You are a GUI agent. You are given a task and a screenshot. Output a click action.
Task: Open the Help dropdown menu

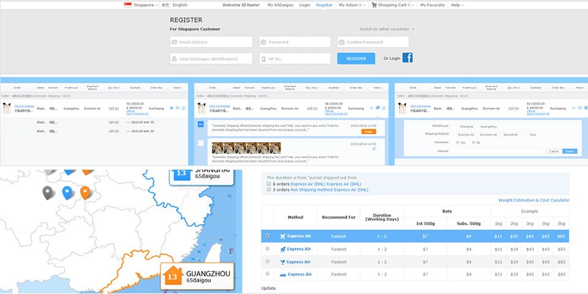point(456,5)
